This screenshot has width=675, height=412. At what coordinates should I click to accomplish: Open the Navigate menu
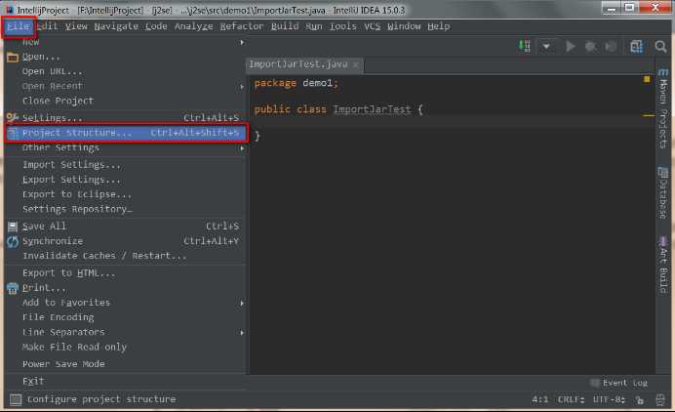[116, 26]
